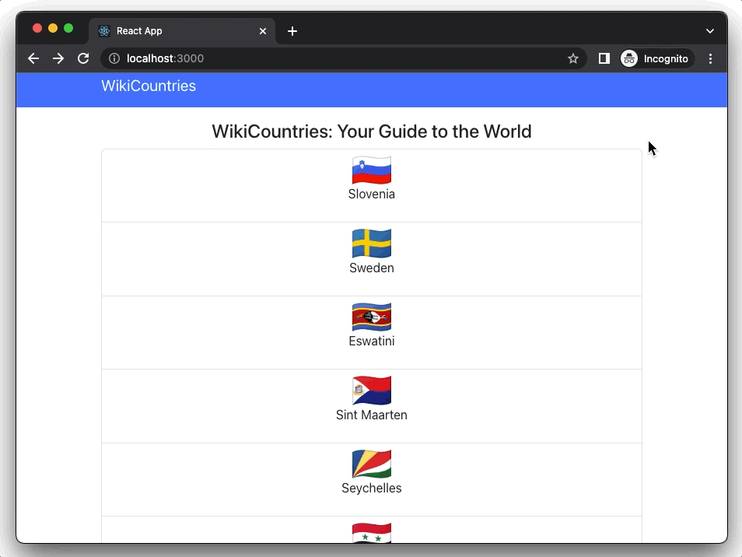Click the Incognito profile icon
The image size is (742, 557).
click(628, 58)
